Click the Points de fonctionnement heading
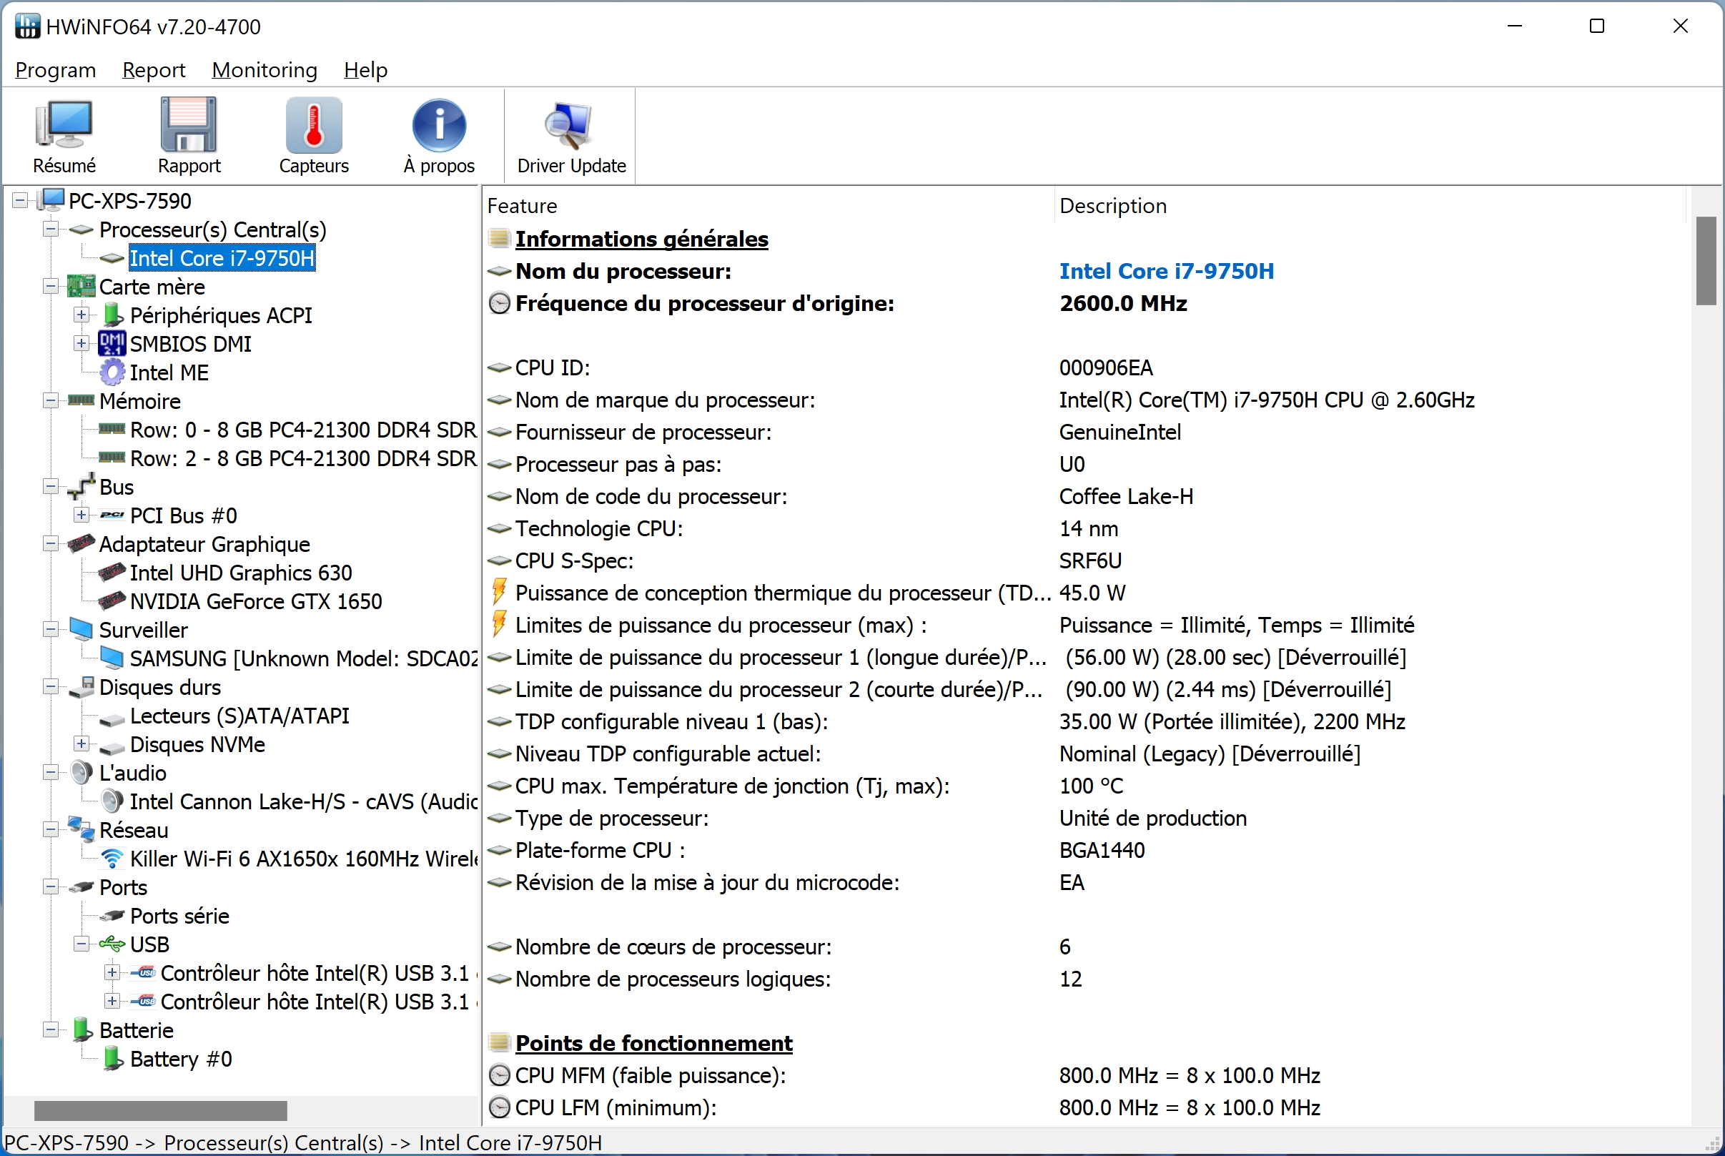This screenshot has height=1156, width=1725. coord(654,1043)
